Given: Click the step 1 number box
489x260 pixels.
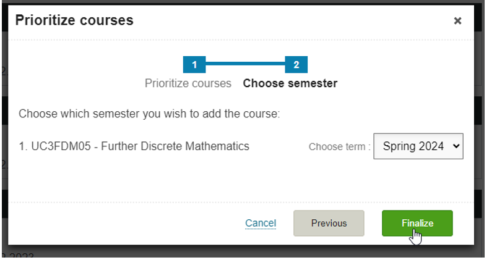Looking at the screenshot, I should pos(194,65).
